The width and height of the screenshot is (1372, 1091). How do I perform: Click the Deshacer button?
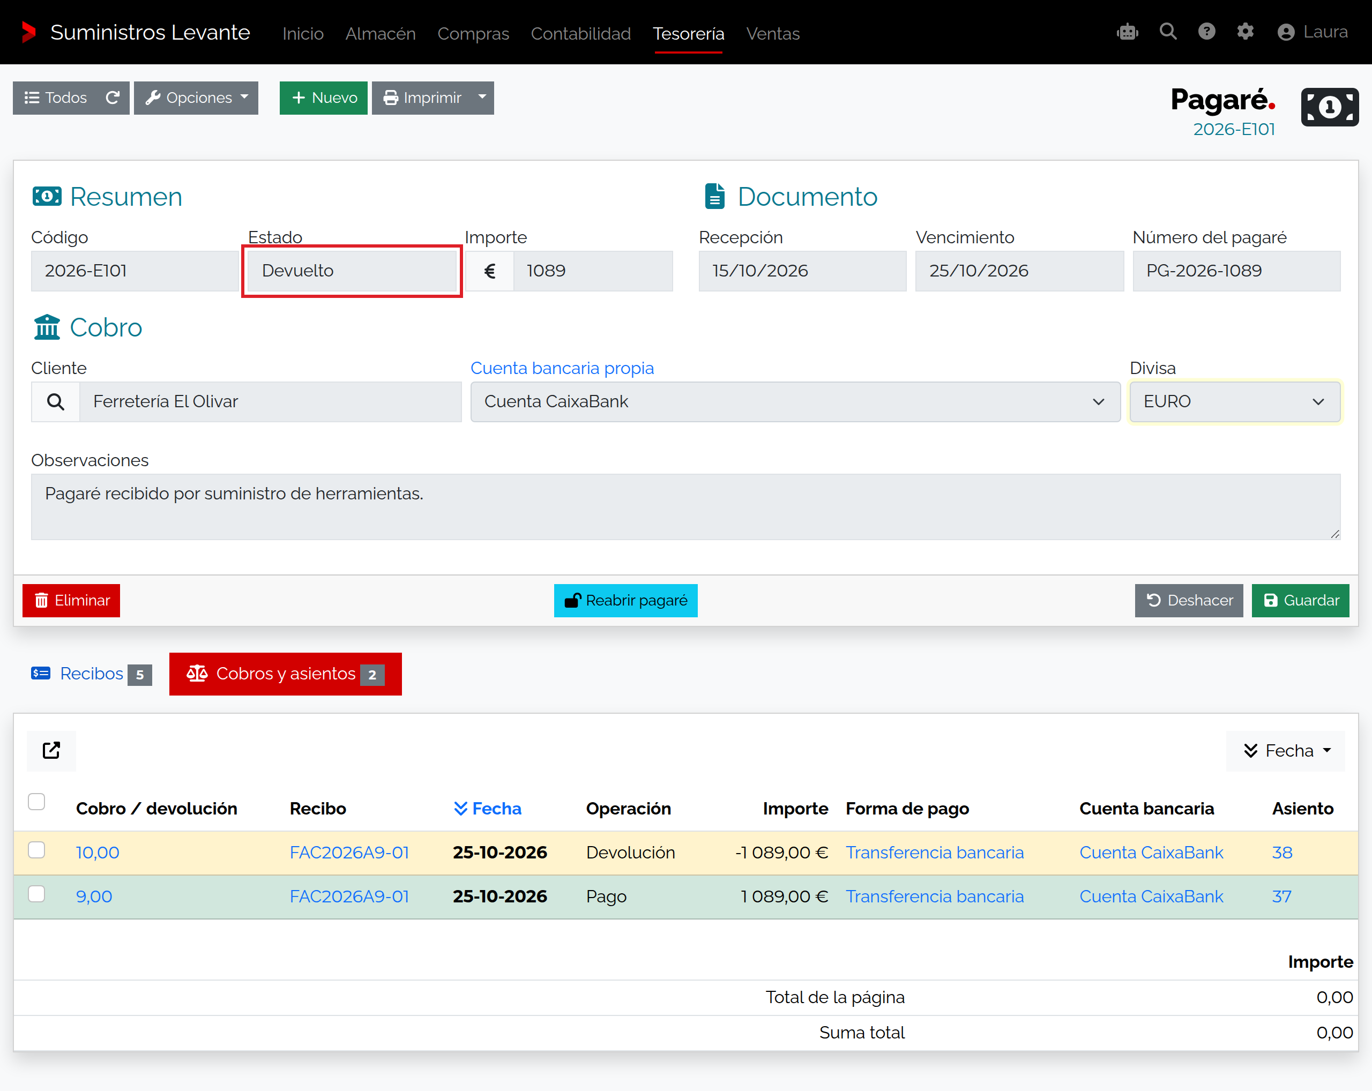pyautogui.click(x=1189, y=601)
